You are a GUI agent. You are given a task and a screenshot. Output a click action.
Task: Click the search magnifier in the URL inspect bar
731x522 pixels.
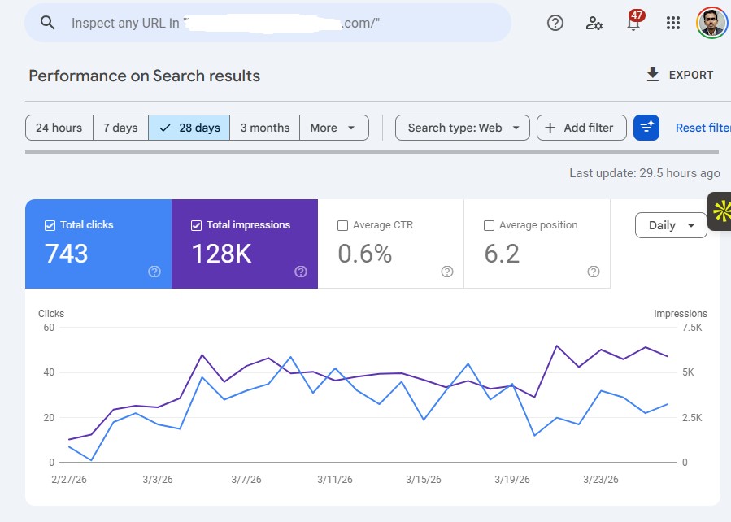click(x=47, y=23)
